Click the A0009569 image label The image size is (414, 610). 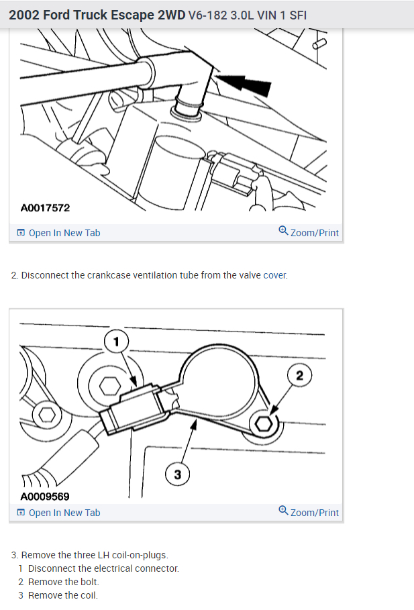tap(45, 497)
